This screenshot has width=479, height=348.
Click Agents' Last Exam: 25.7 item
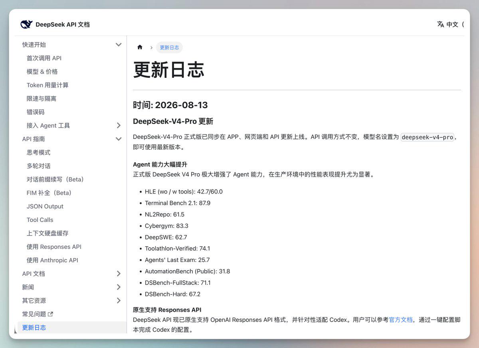click(x=177, y=260)
